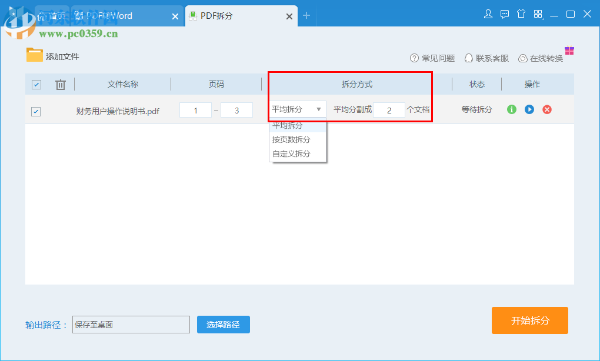Open the user account icon in titlebar
The image size is (600, 361).
click(488, 13)
